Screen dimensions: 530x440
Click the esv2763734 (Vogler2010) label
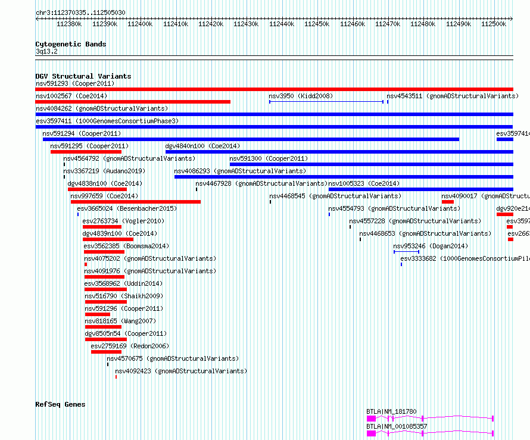123,221
